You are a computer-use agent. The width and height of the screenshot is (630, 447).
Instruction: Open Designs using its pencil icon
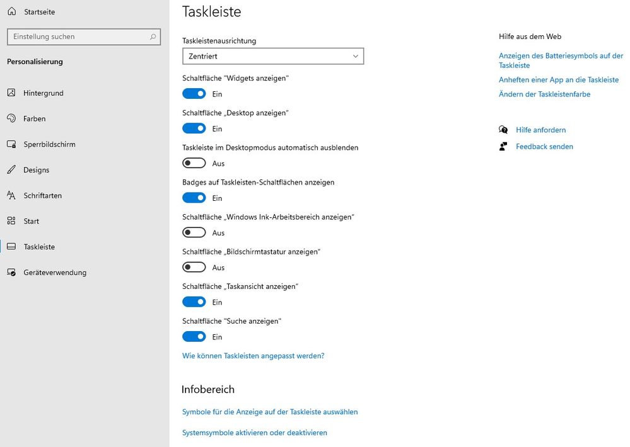11,169
